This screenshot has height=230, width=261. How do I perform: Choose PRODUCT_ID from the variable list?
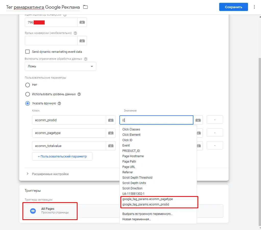pyautogui.click(x=131, y=151)
